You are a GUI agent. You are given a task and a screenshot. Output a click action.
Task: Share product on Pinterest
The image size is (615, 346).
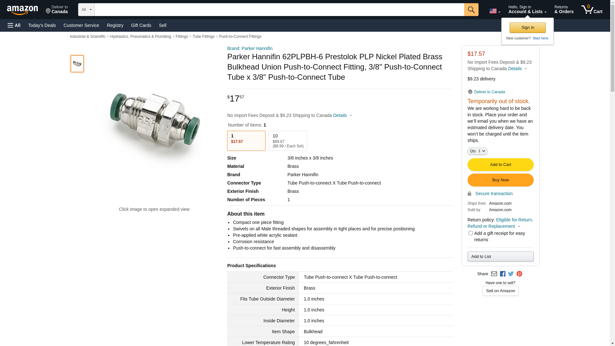click(519, 274)
